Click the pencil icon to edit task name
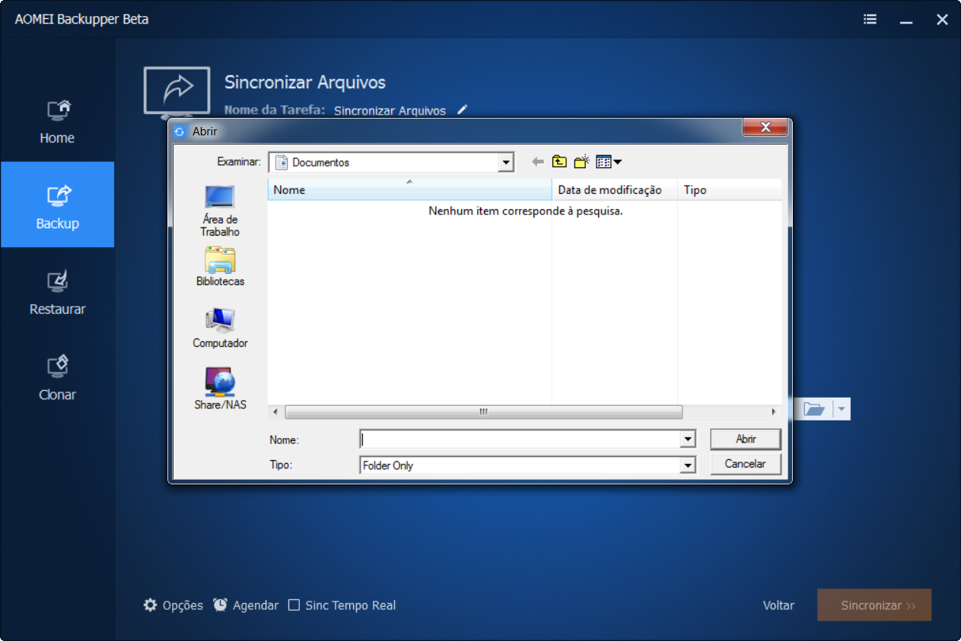The width and height of the screenshot is (961, 641). [x=462, y=109]
